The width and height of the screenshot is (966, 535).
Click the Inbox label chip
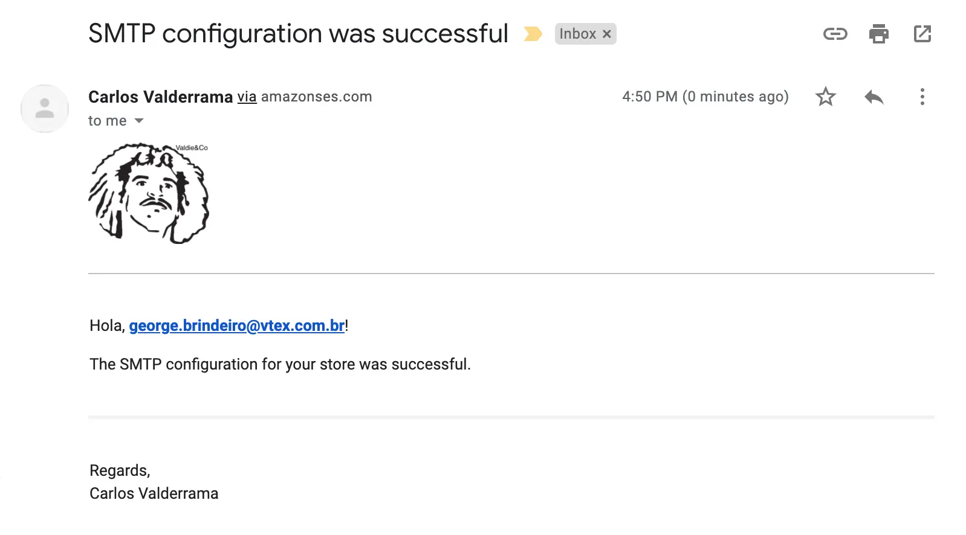pos(577,34)
